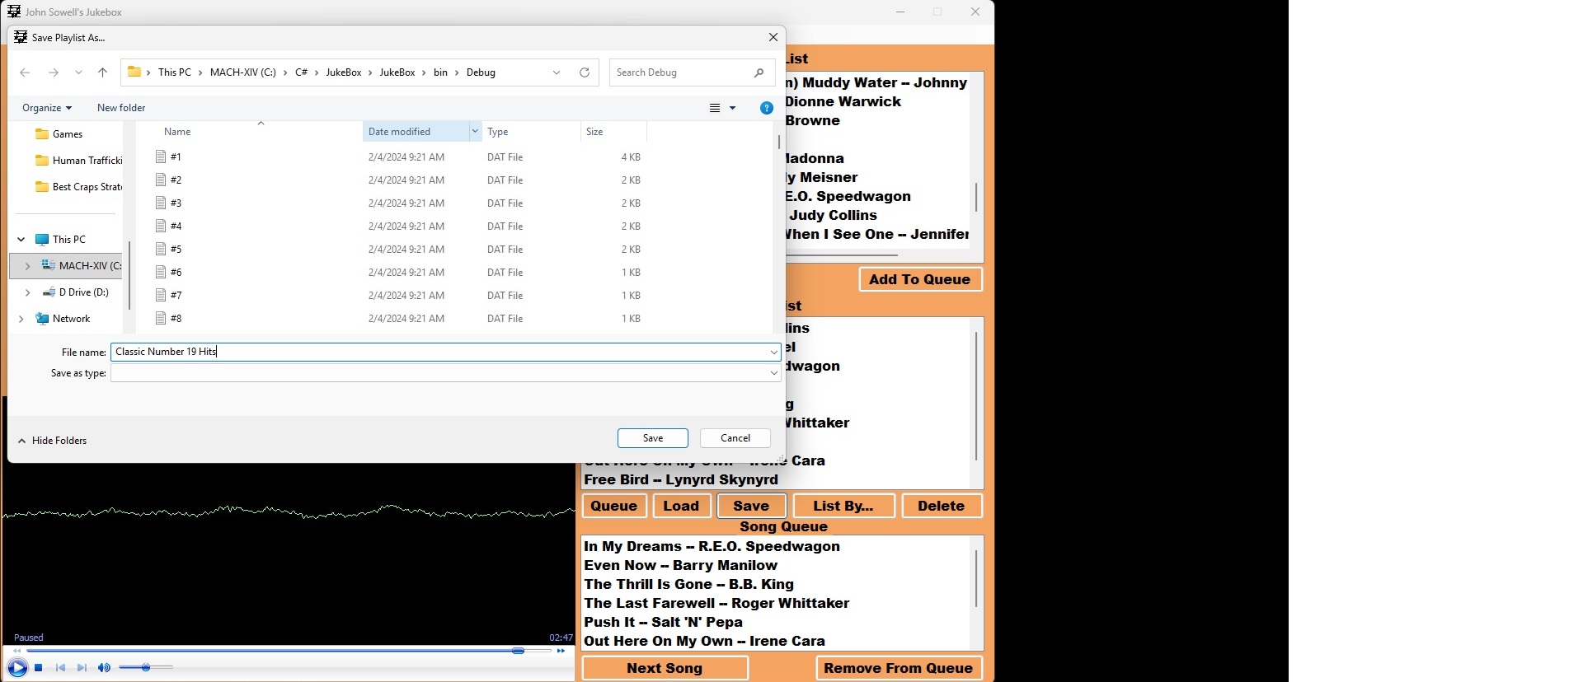Click New folder in toolbar

121,108
